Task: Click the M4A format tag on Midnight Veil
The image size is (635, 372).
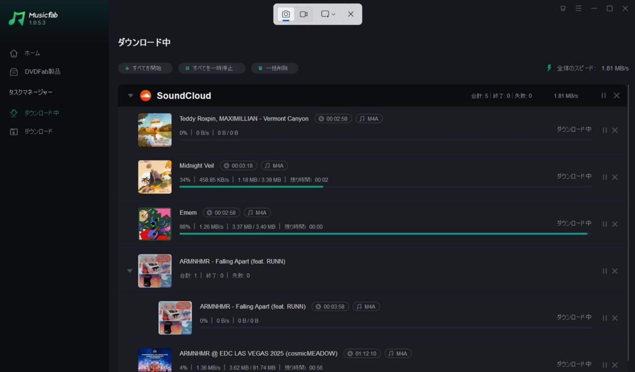Action: click(274, 165)
